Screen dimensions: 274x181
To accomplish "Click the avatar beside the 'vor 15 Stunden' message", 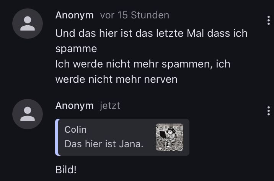I will click(x=28, y=23).
